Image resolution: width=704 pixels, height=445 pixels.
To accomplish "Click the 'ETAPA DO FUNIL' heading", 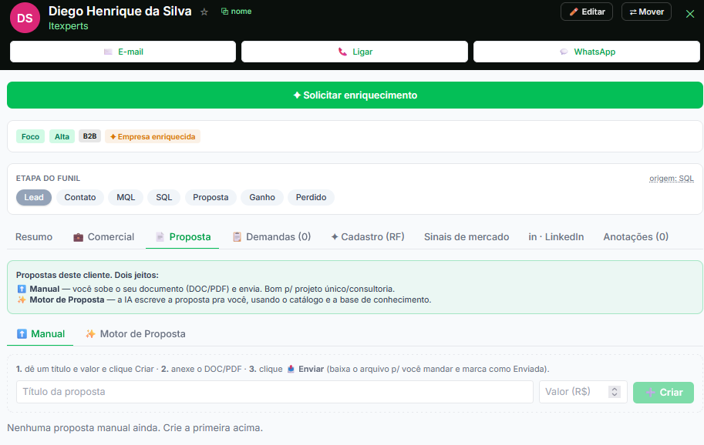I will coord(48,179).
